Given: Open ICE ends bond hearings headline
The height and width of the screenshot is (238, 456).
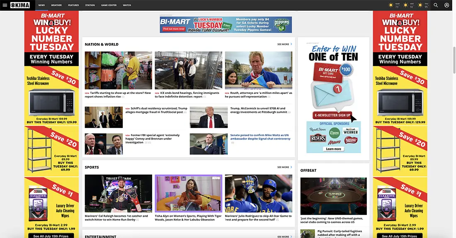Looking at the screenshot, I should pyautogui.click(x=187, y=95).
